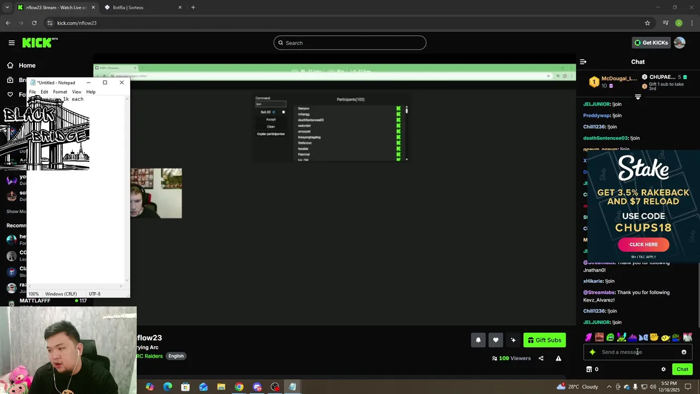The image size is (700, 394).
Task: Click deathSentencee03 username in chat
Action: pyautogui.click(x=605, y=138)
